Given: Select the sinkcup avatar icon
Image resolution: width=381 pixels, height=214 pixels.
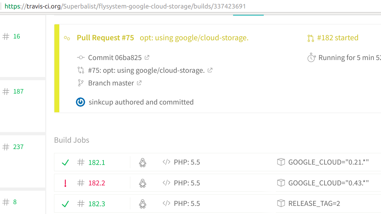Looking at the screenshot, I should tap(81, 102).
